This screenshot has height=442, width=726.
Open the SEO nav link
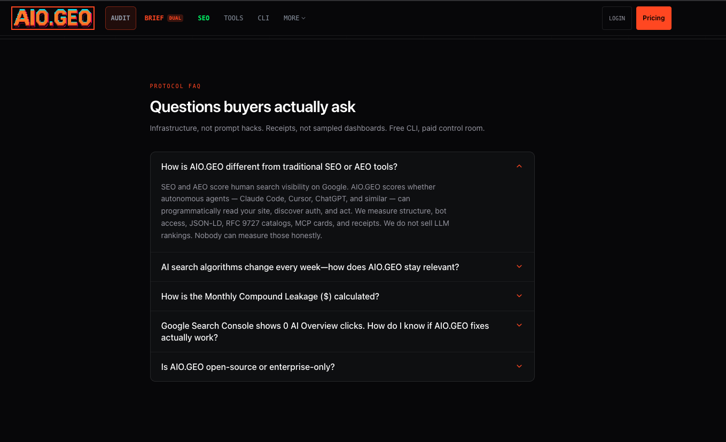coord(204,18)
